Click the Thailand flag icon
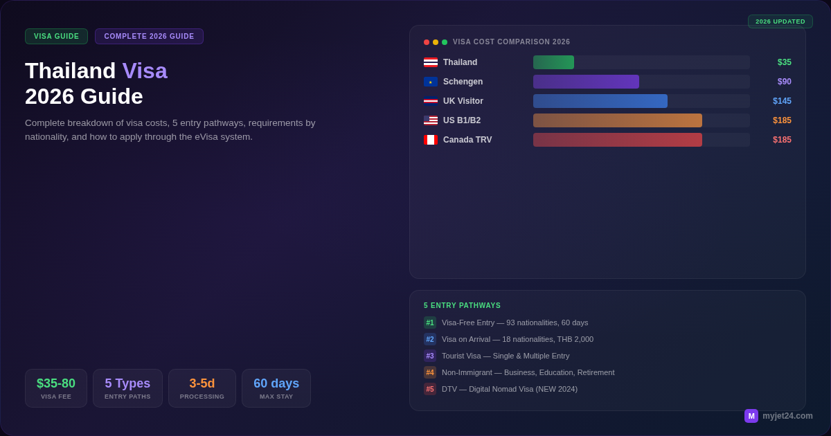Screen dimensions: 831x436 click(x=430, y=62)
